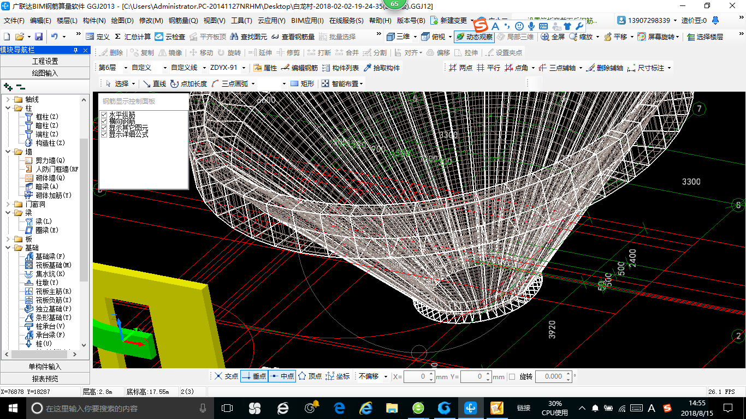Toggle the 横向钢筋 checkbox
The height and width of the screenshot is (419, 746).
click(x=104, y=121)
